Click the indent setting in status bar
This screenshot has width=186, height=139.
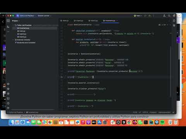pyautogui.click(x=153, y=112)
